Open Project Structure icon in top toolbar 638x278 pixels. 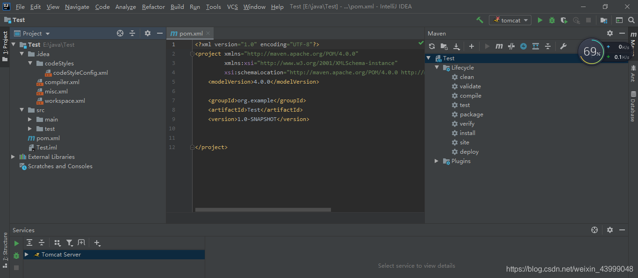coord(604,20)
